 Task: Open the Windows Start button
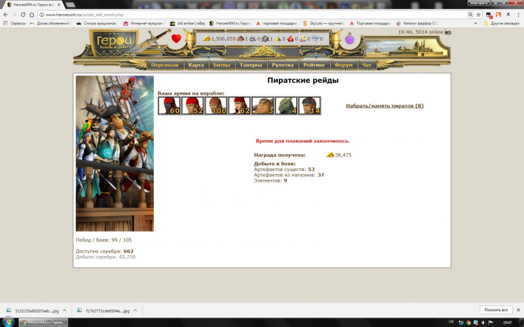8,322
